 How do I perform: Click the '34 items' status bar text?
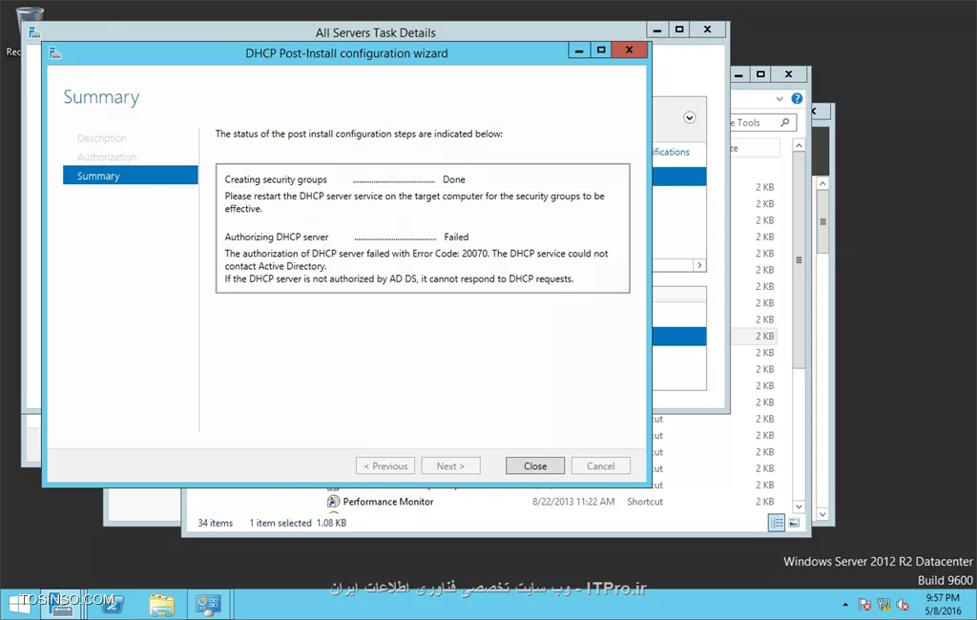(215, 523)
